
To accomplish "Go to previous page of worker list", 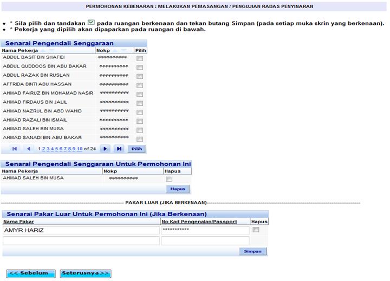I will pyautogui.click(x=29, y=149).
